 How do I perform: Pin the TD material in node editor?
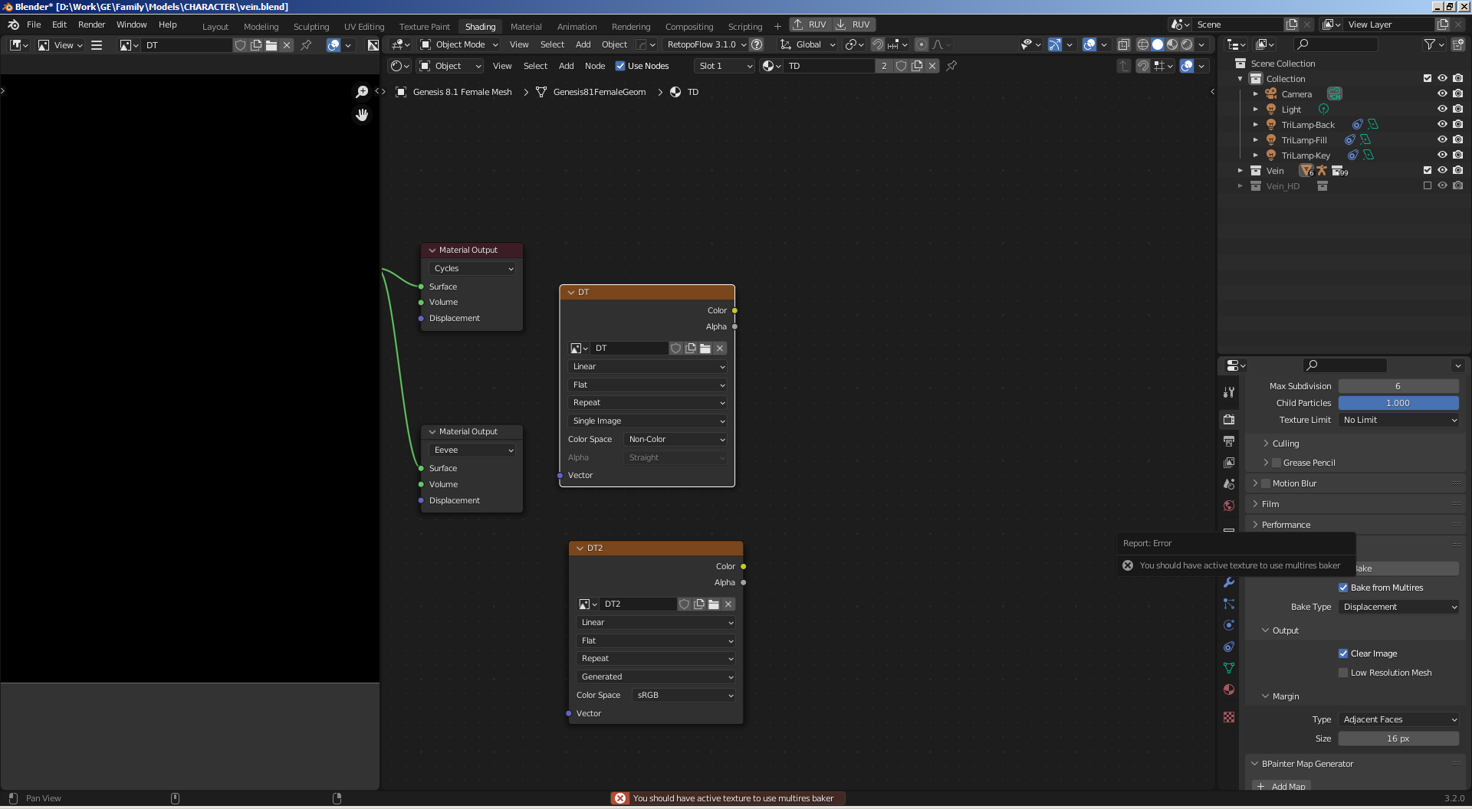(951, 66)
